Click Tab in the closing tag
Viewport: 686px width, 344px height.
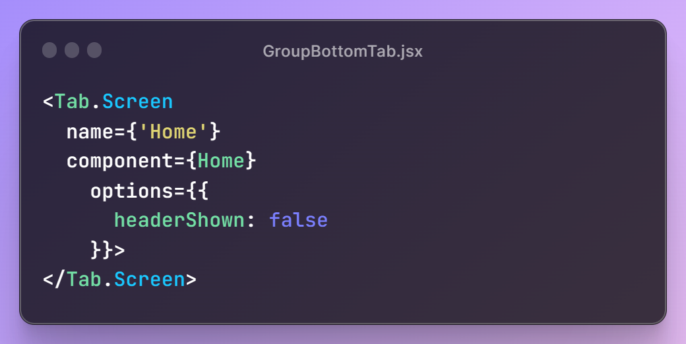point(84,279)
